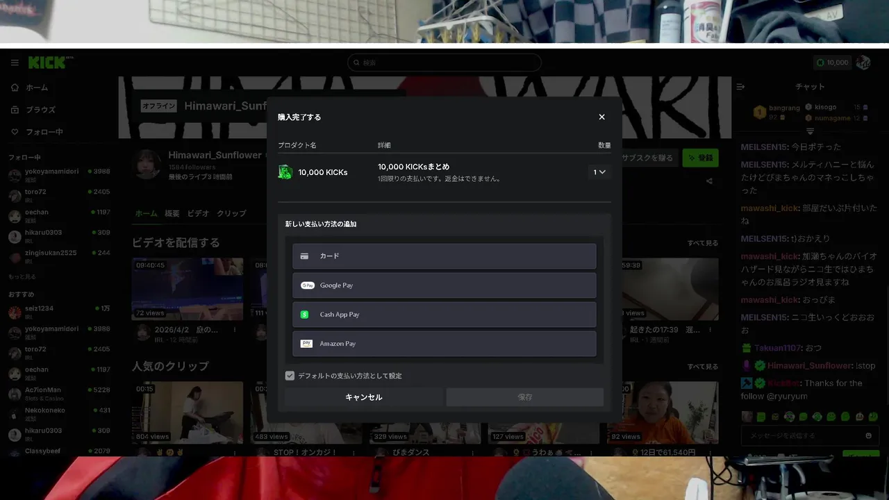
Task: Open the 09:40:45 video thumbnail
Action: click(188, 289)
